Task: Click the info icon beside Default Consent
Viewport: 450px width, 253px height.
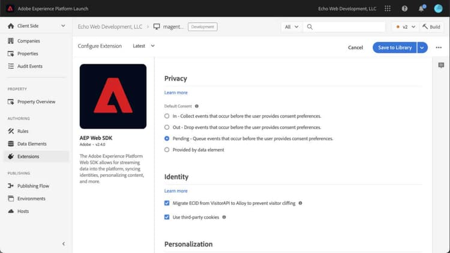Action: (197, 106)
